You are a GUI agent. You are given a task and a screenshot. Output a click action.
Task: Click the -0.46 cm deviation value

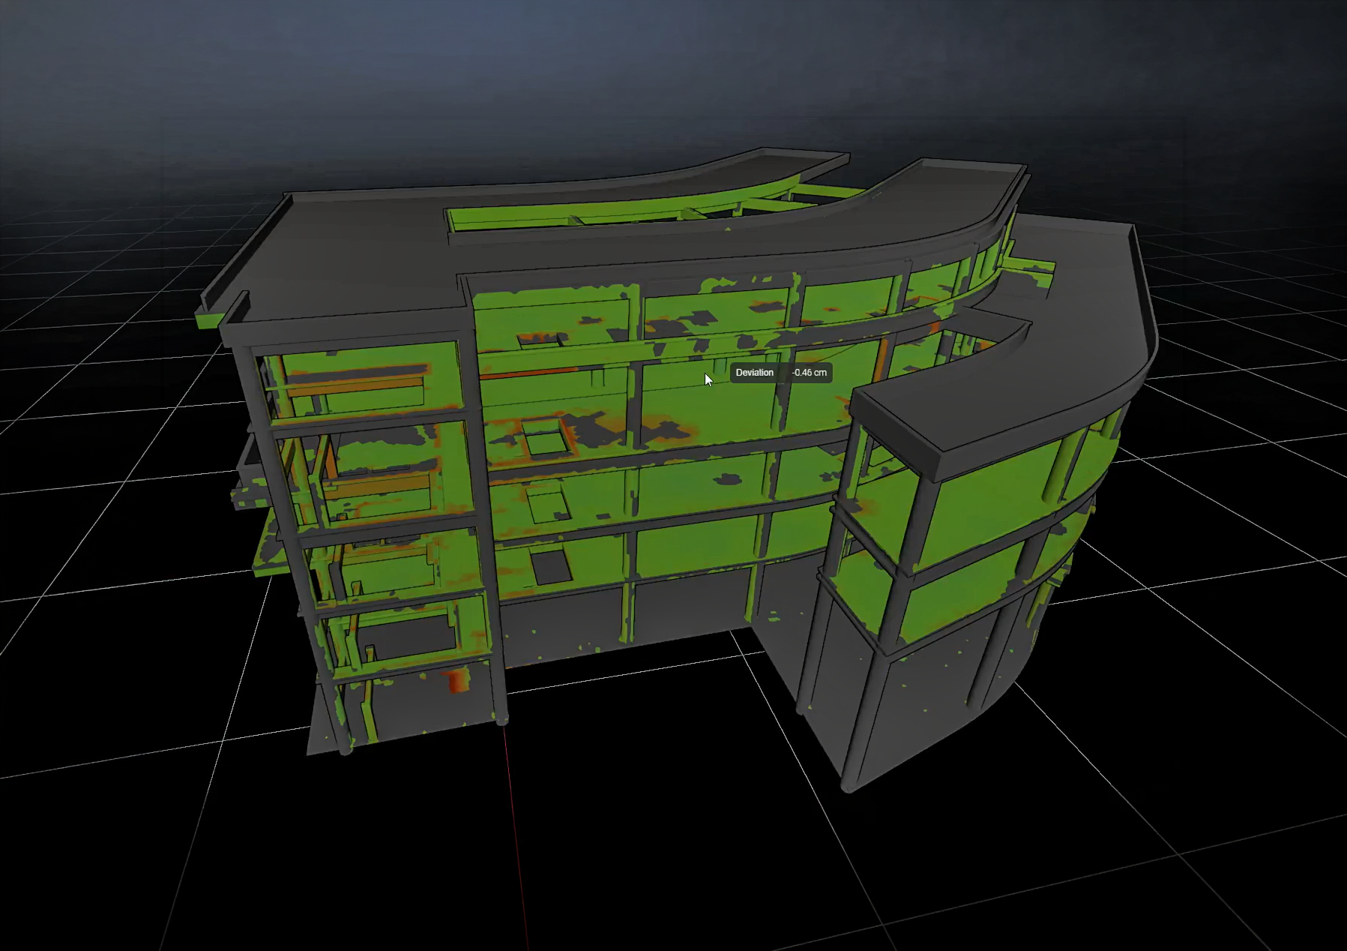pos(809,373)
